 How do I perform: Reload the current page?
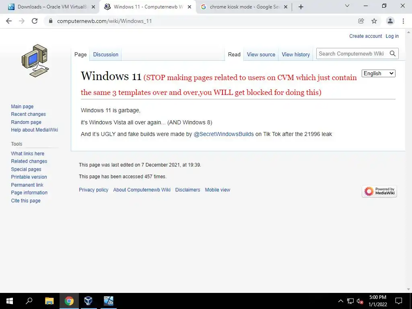35,21
